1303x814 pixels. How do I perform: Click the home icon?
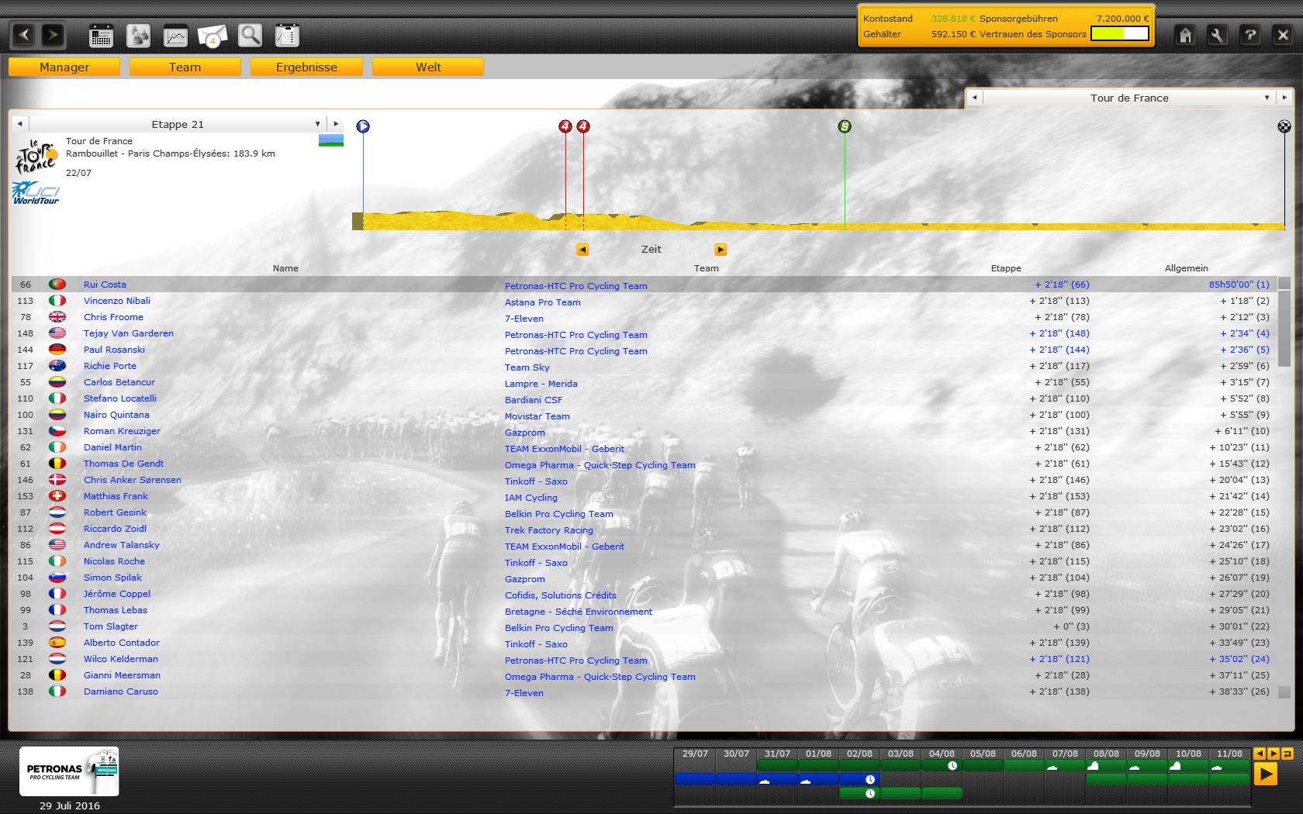click(x=1185, y=35)
